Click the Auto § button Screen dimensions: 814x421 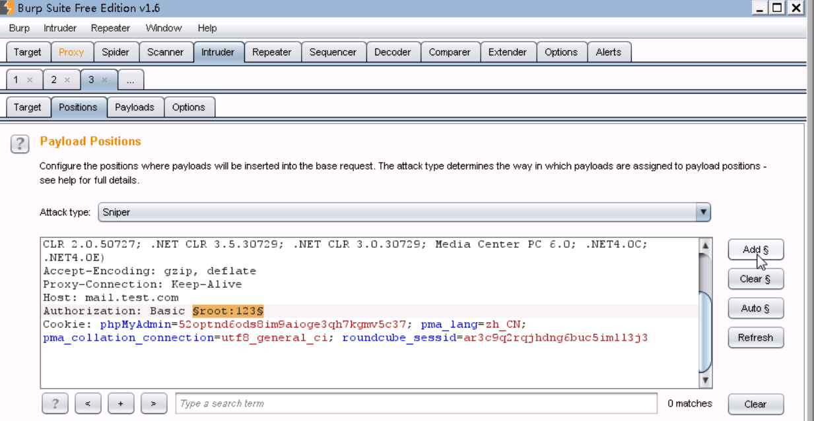[756, 308]
